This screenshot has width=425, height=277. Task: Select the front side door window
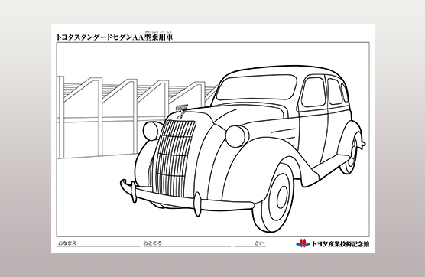click(313, 93)
